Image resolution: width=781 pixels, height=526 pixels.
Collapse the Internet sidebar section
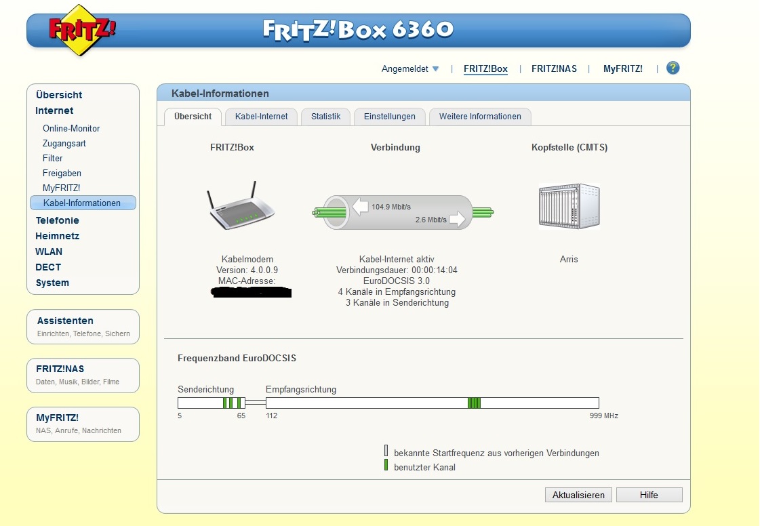coord(54,110)
